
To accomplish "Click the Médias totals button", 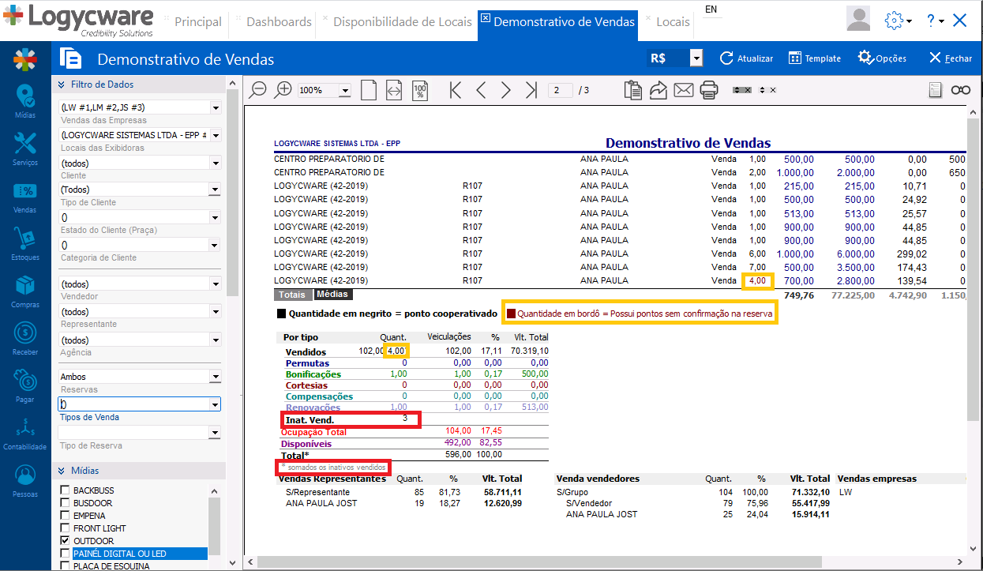I will 332,295.
